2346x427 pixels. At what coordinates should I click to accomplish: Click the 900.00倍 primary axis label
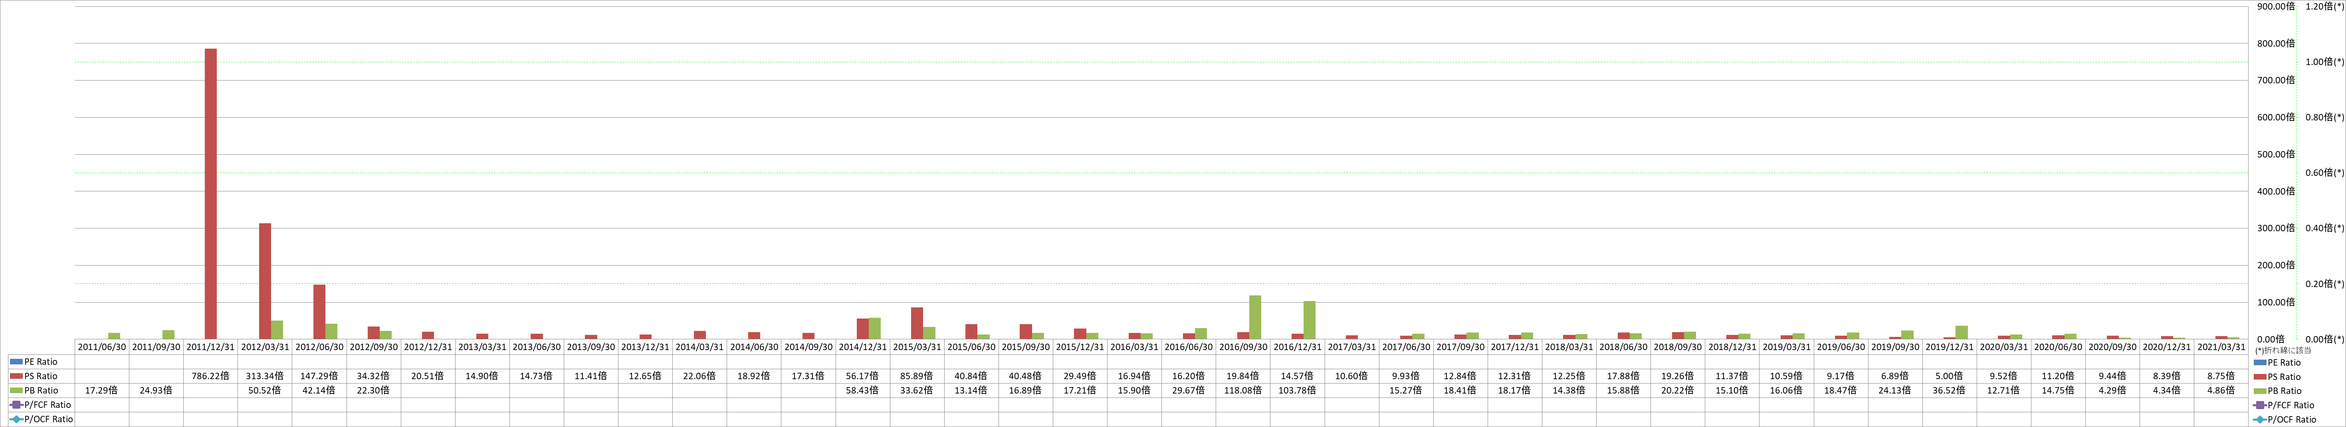coord(2276,6)
